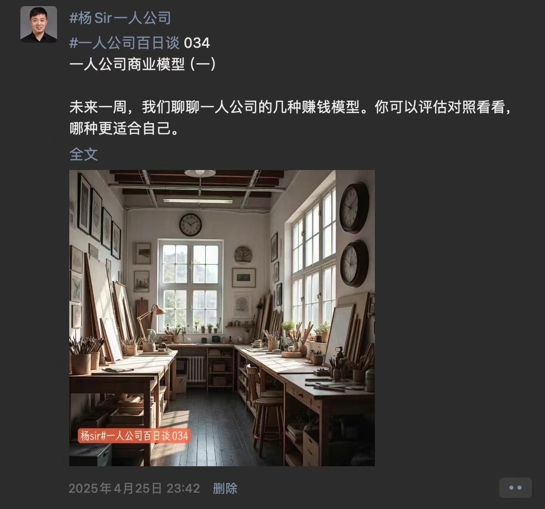This screenshot has width=545, height=509.
Task: Click the second body line 哪种更适合自己
Action: tap(124, 129)
